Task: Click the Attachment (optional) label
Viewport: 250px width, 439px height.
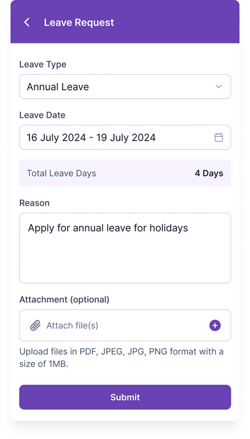Action: tap(64, 300)
